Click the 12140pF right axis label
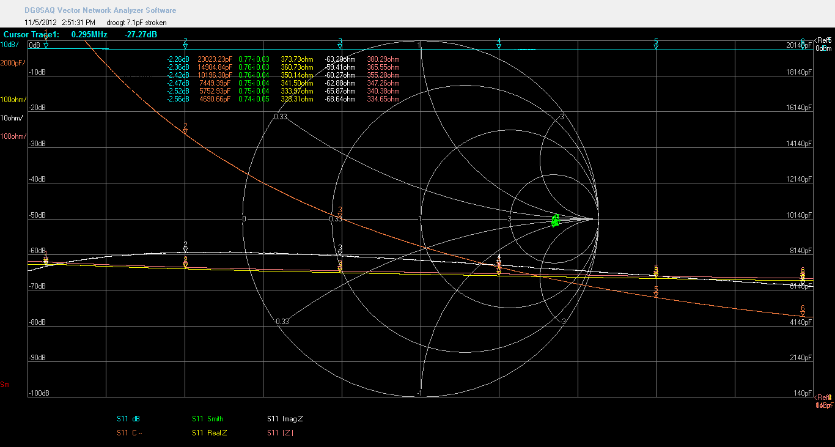 click(x=800, y=179)
